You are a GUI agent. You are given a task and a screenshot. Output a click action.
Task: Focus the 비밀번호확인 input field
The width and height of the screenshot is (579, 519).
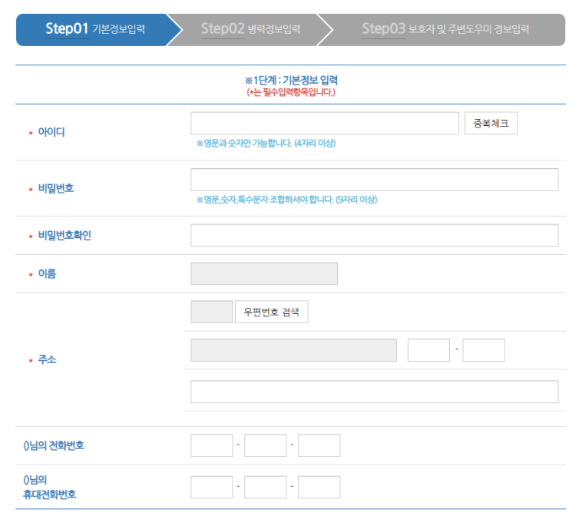click(375, 236)
